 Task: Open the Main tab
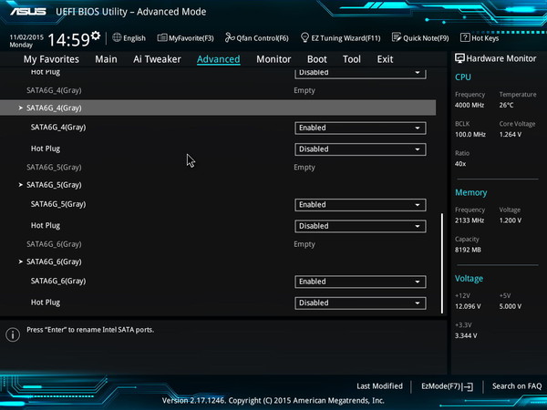[106, 59]
